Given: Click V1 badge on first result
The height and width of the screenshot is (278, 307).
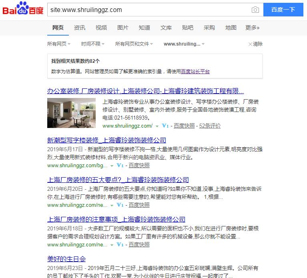Looking at the screenshot, I should 165,126.
